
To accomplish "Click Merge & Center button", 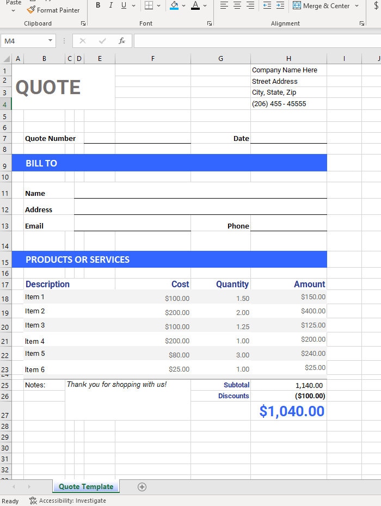I will pos(321,5).
